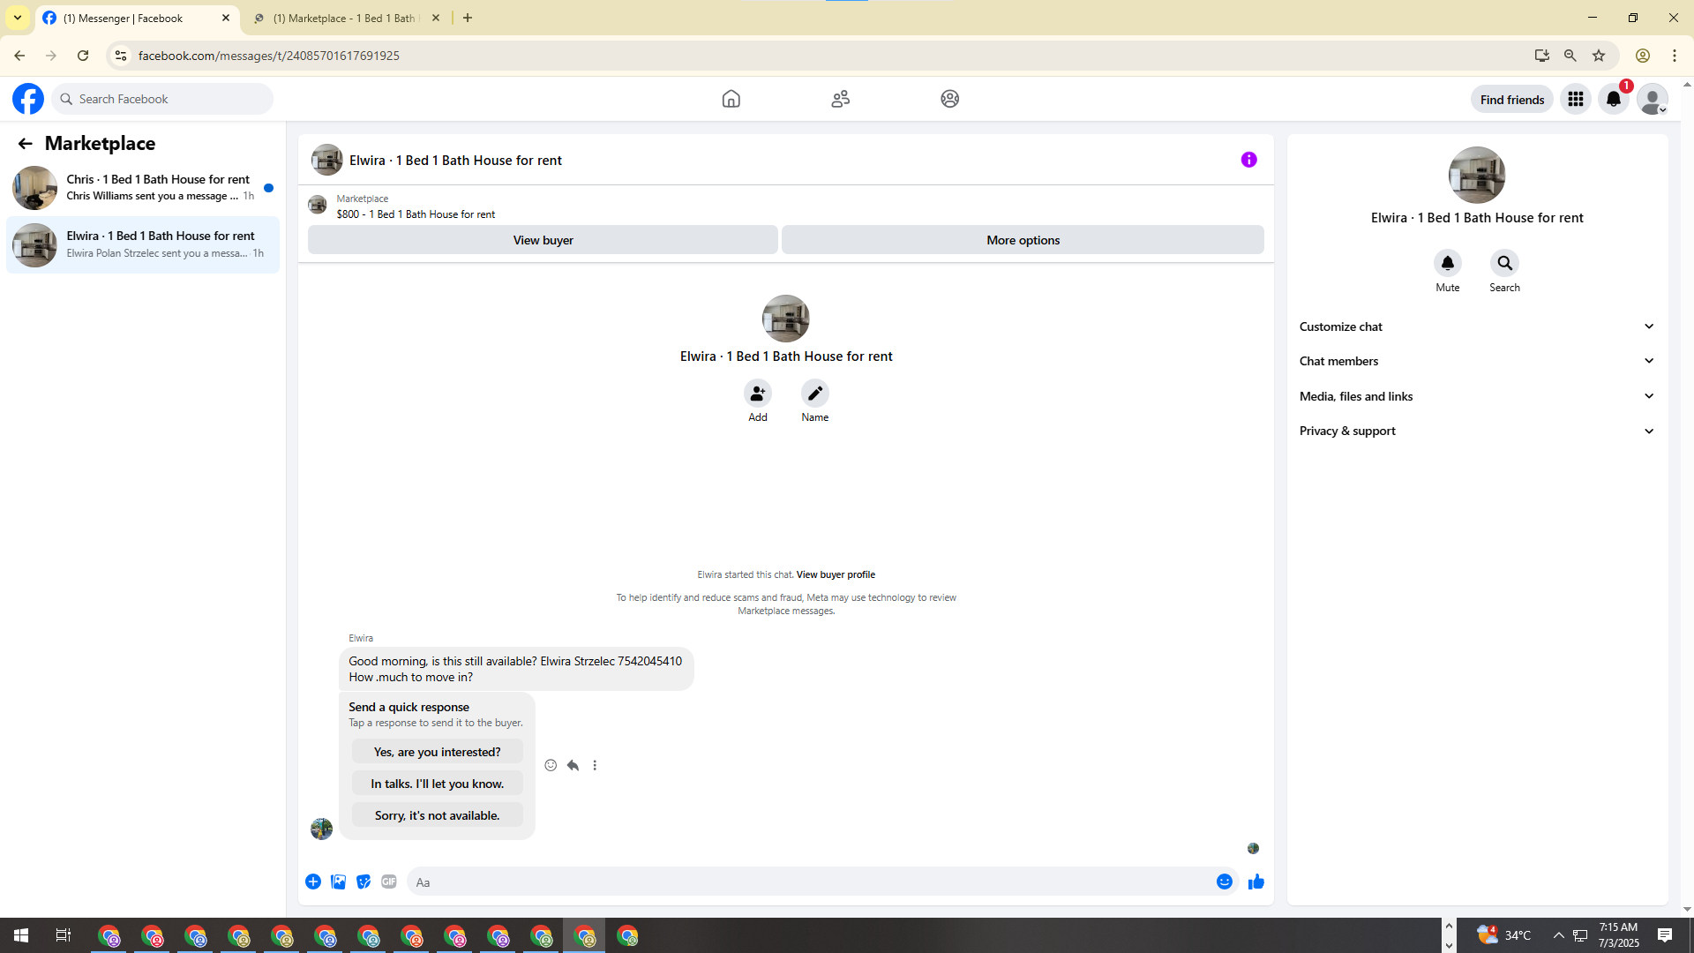
Task: Click the Add people icon
Action: pos(757,394)
